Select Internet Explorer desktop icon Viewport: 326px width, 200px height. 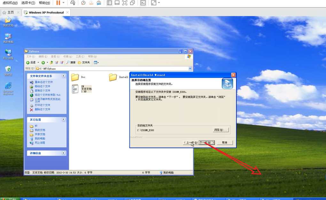tap(8, 88)
